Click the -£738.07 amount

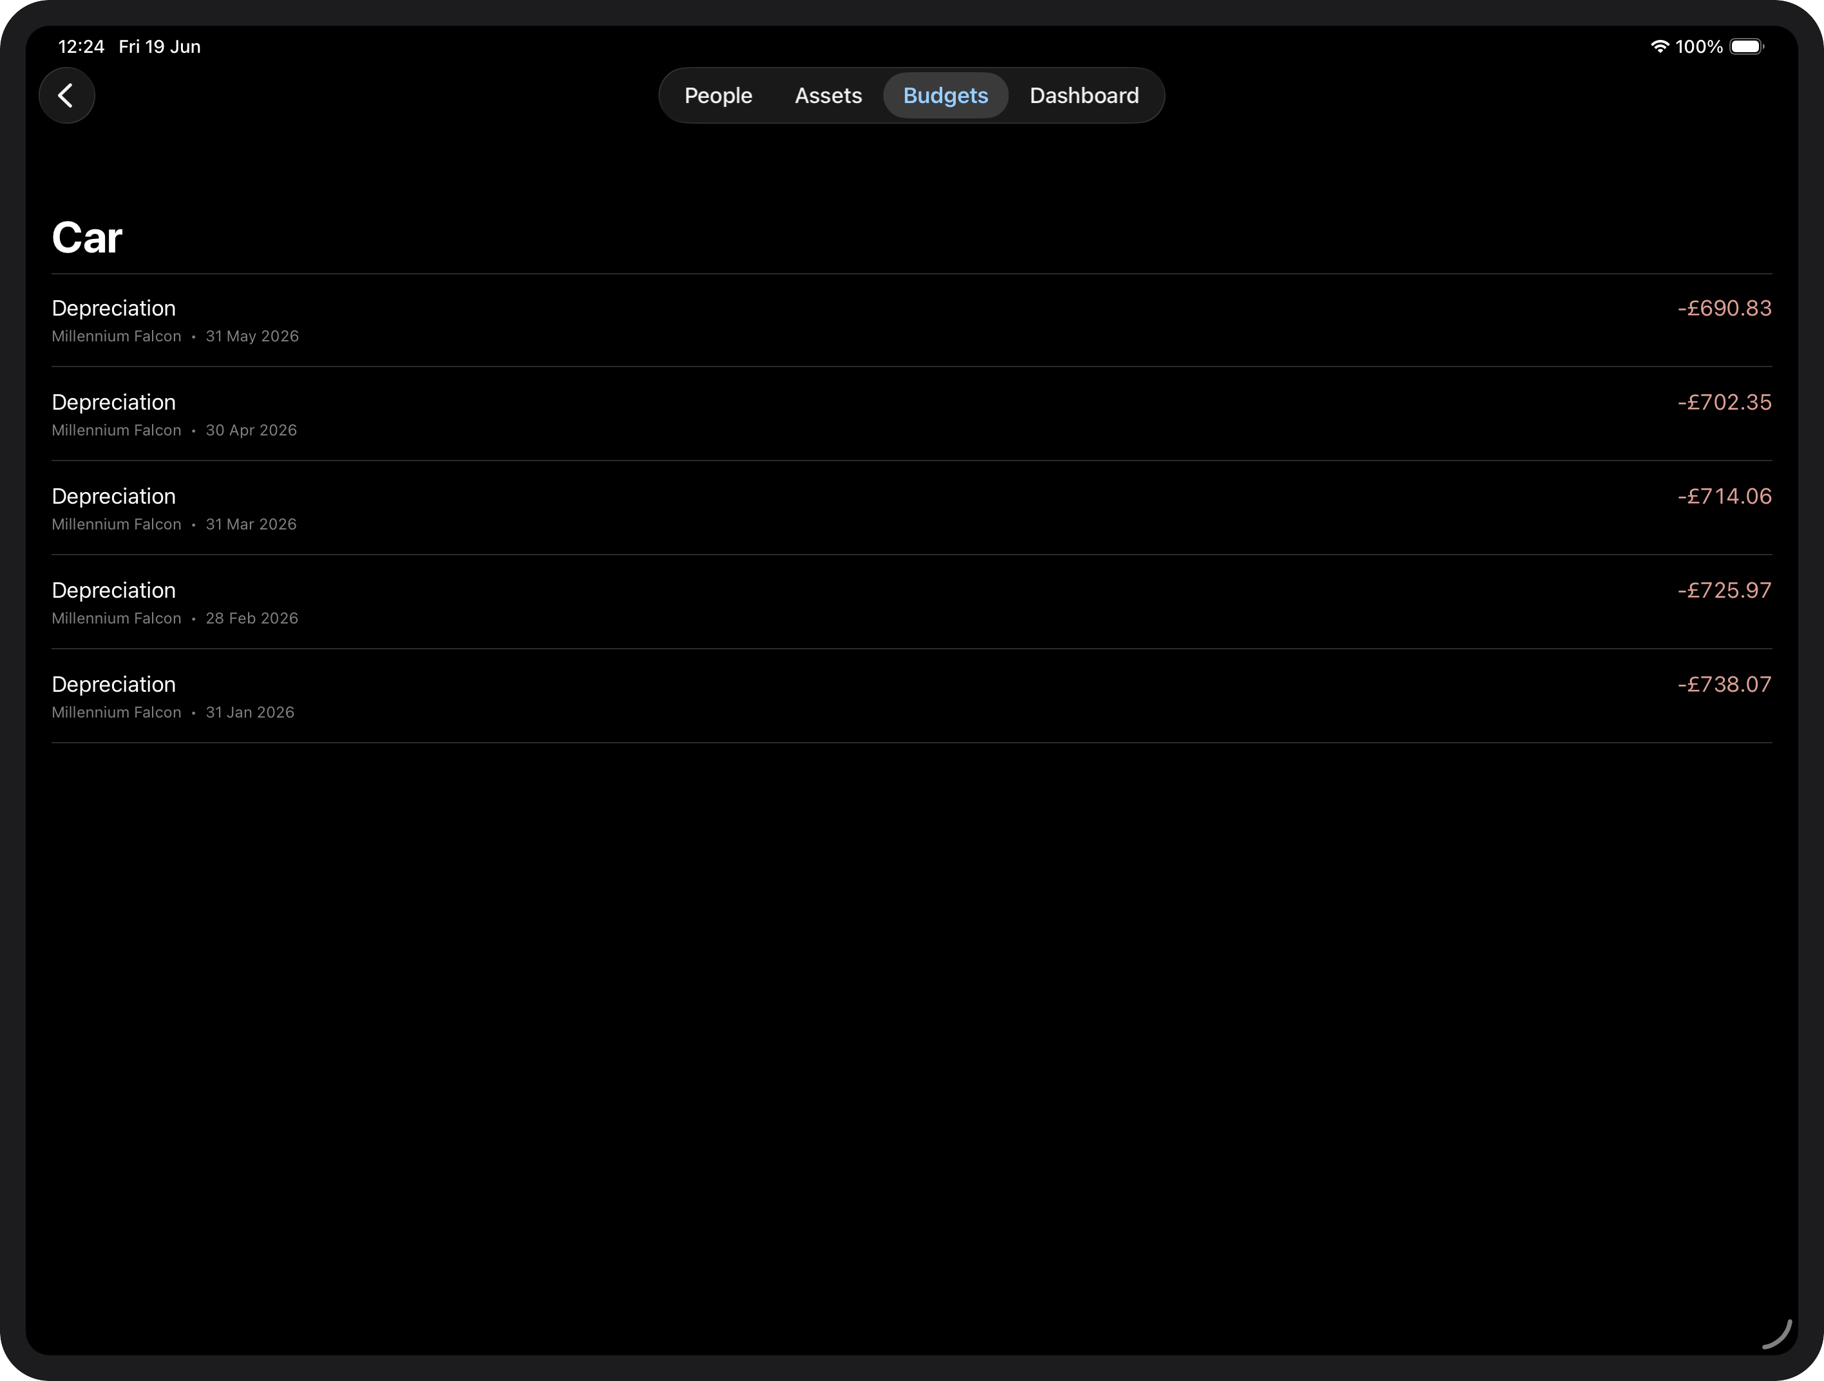point(1724,684)
